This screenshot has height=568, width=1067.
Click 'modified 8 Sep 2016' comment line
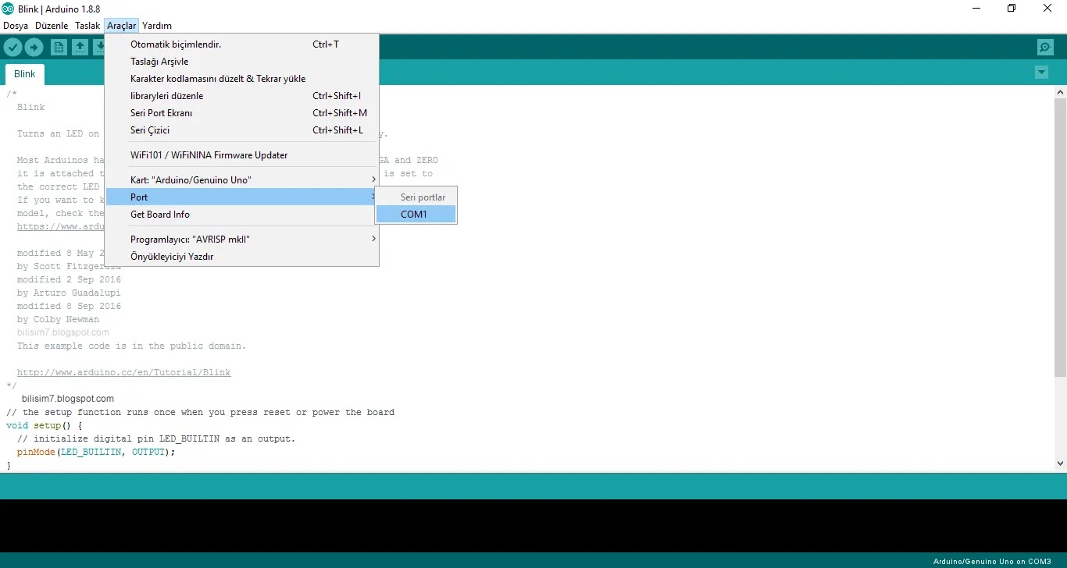(x=69, y=307)
